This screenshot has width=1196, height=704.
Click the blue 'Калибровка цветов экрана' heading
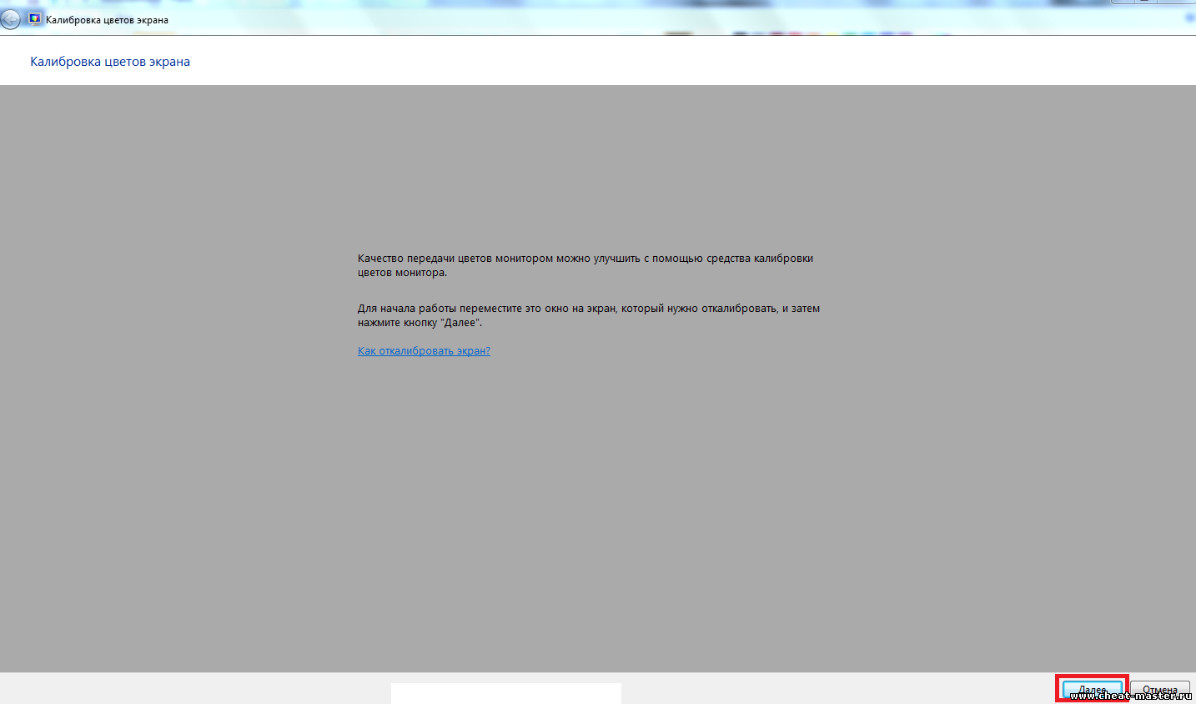110,62
